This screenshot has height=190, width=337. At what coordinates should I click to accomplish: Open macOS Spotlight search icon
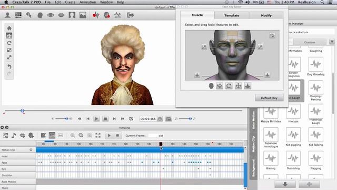pos(322,2)
